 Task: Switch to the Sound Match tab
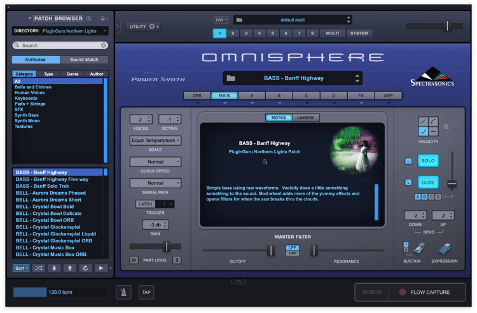(84, 60)
